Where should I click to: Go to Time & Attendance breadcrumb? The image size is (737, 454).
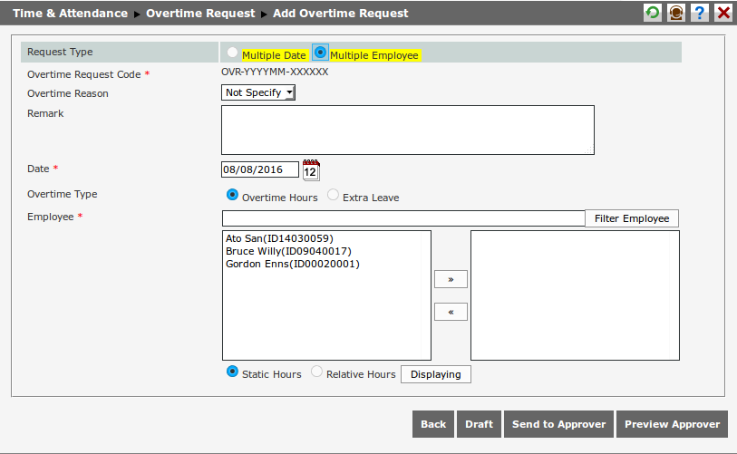coord(70,14)
